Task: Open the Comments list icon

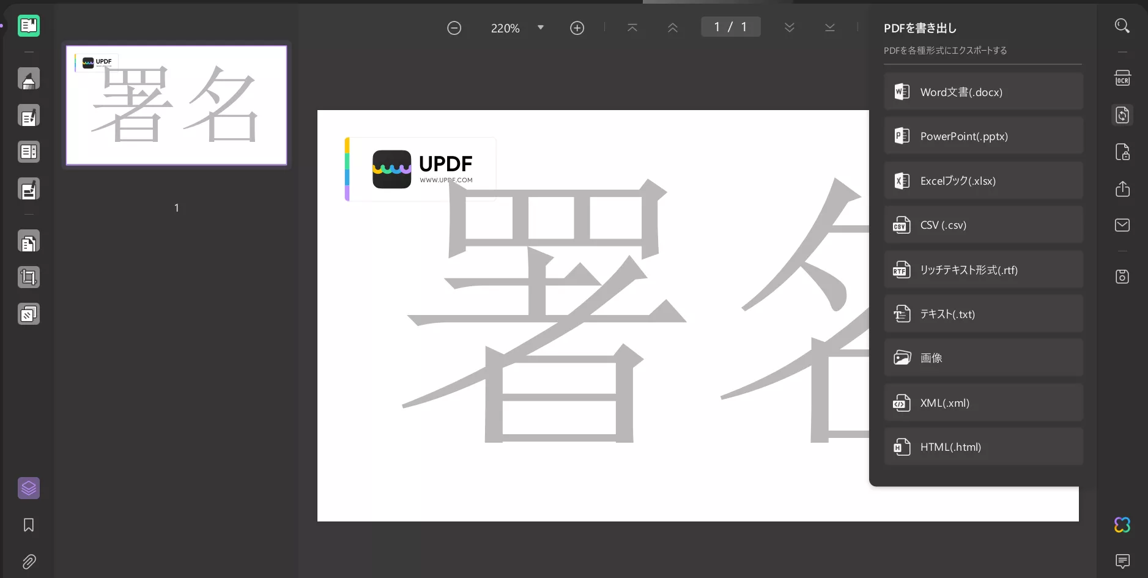Action: [x=1122, y=561]
